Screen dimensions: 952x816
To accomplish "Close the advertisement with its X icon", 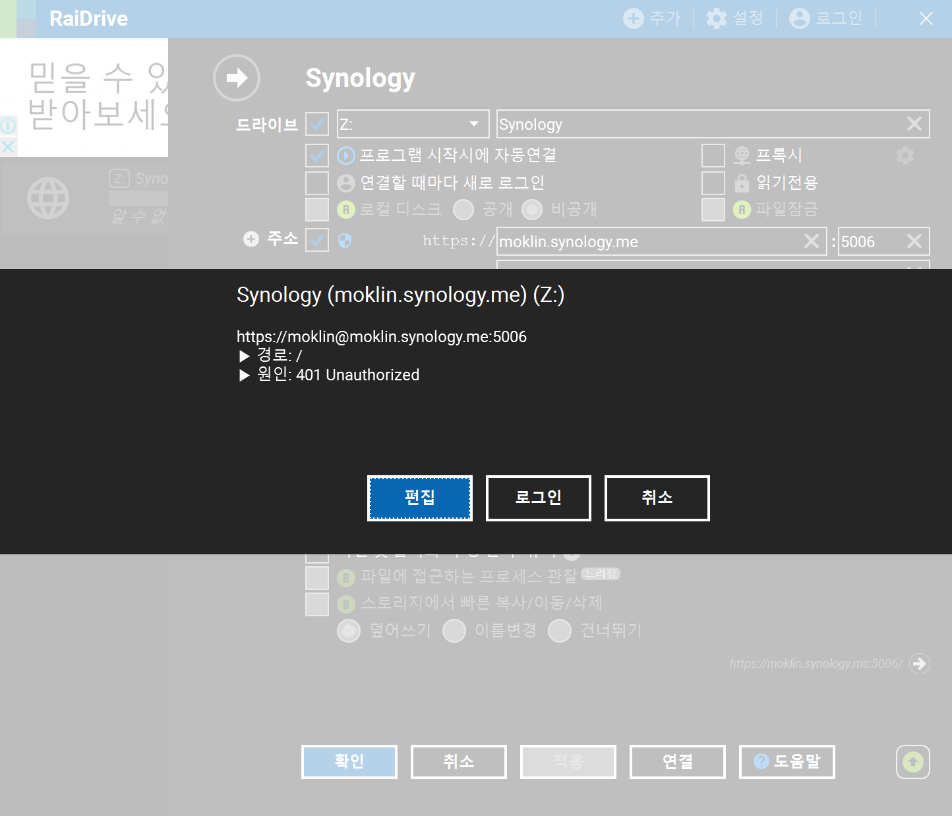I will point(8,147).
